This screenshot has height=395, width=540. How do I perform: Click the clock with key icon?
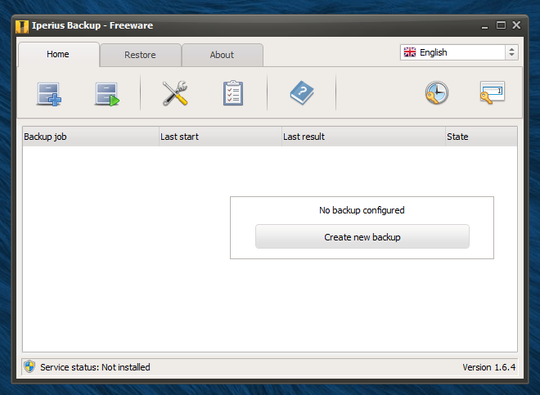click(436, 92)
